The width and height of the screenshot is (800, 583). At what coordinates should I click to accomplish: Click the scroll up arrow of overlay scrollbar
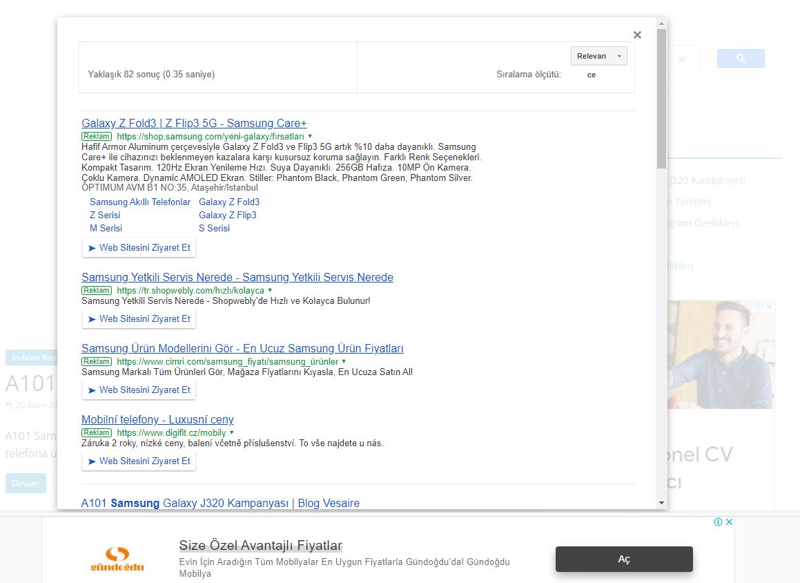pyautogui.click(x=662, y=23)
